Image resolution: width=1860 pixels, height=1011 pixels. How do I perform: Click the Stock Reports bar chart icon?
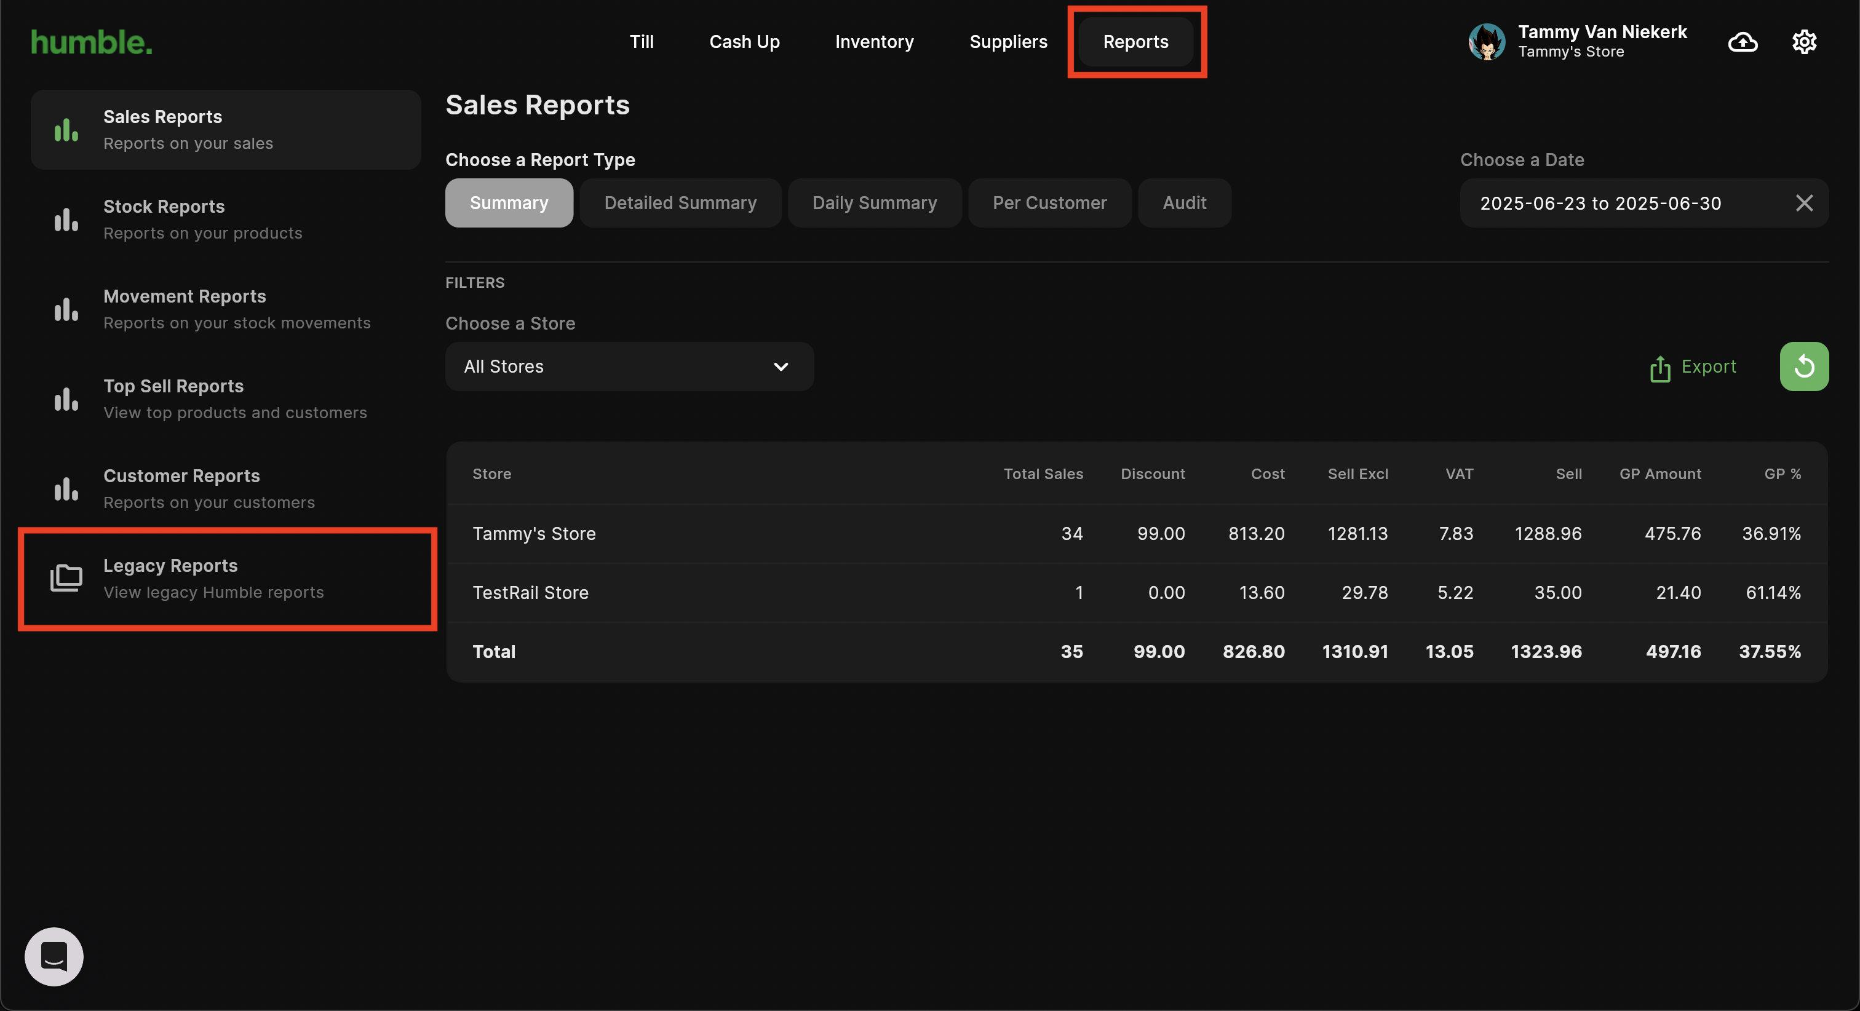tap(66, 220)
